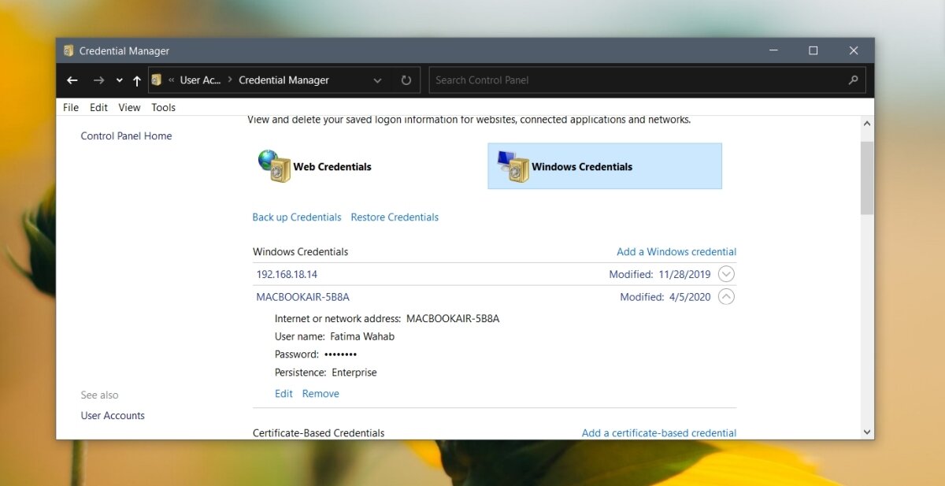The height and width of the screenshot is (486, 945).
Task: Click the back navigation arrow
Action: pos(72,80)
